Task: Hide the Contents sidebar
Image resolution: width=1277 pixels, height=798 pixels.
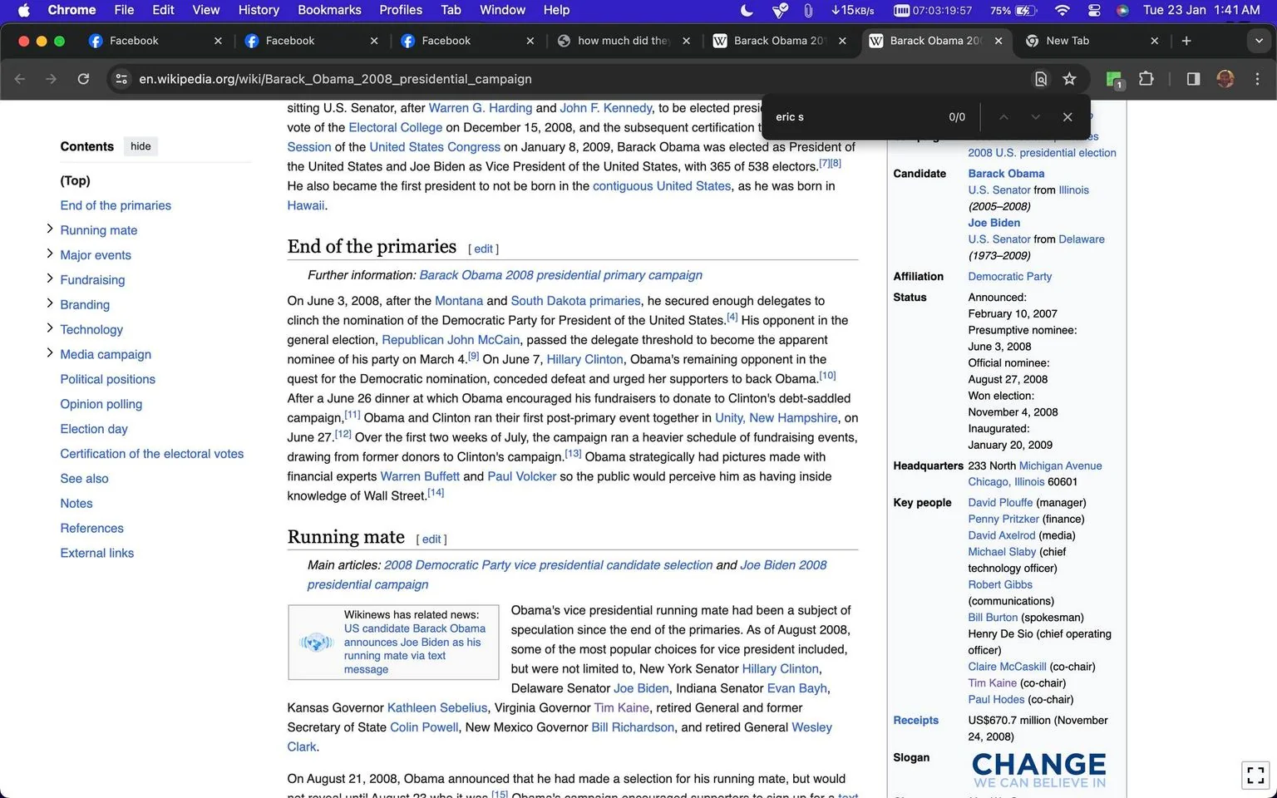Action: (x=141, y=146)
